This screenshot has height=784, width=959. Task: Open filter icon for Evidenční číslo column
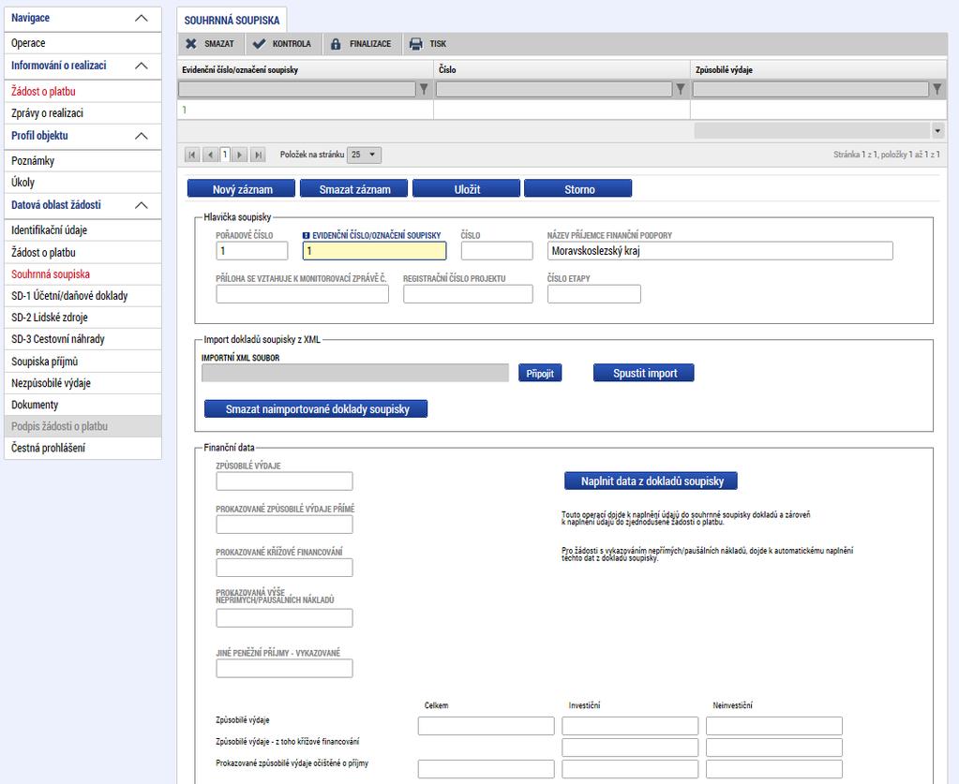pos(423,89)
